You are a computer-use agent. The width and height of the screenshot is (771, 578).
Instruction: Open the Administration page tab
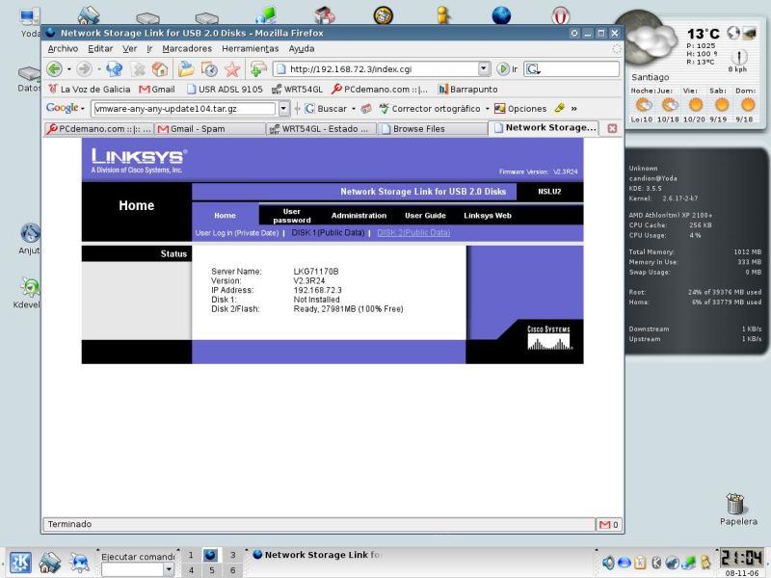359,215
